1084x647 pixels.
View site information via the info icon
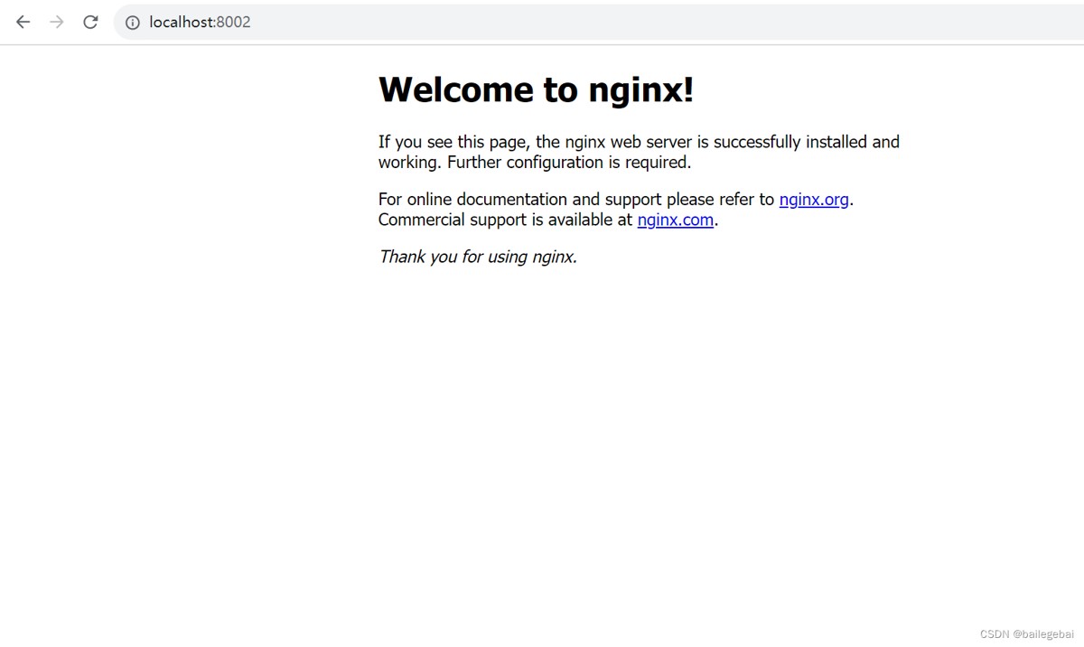point(133,23)
